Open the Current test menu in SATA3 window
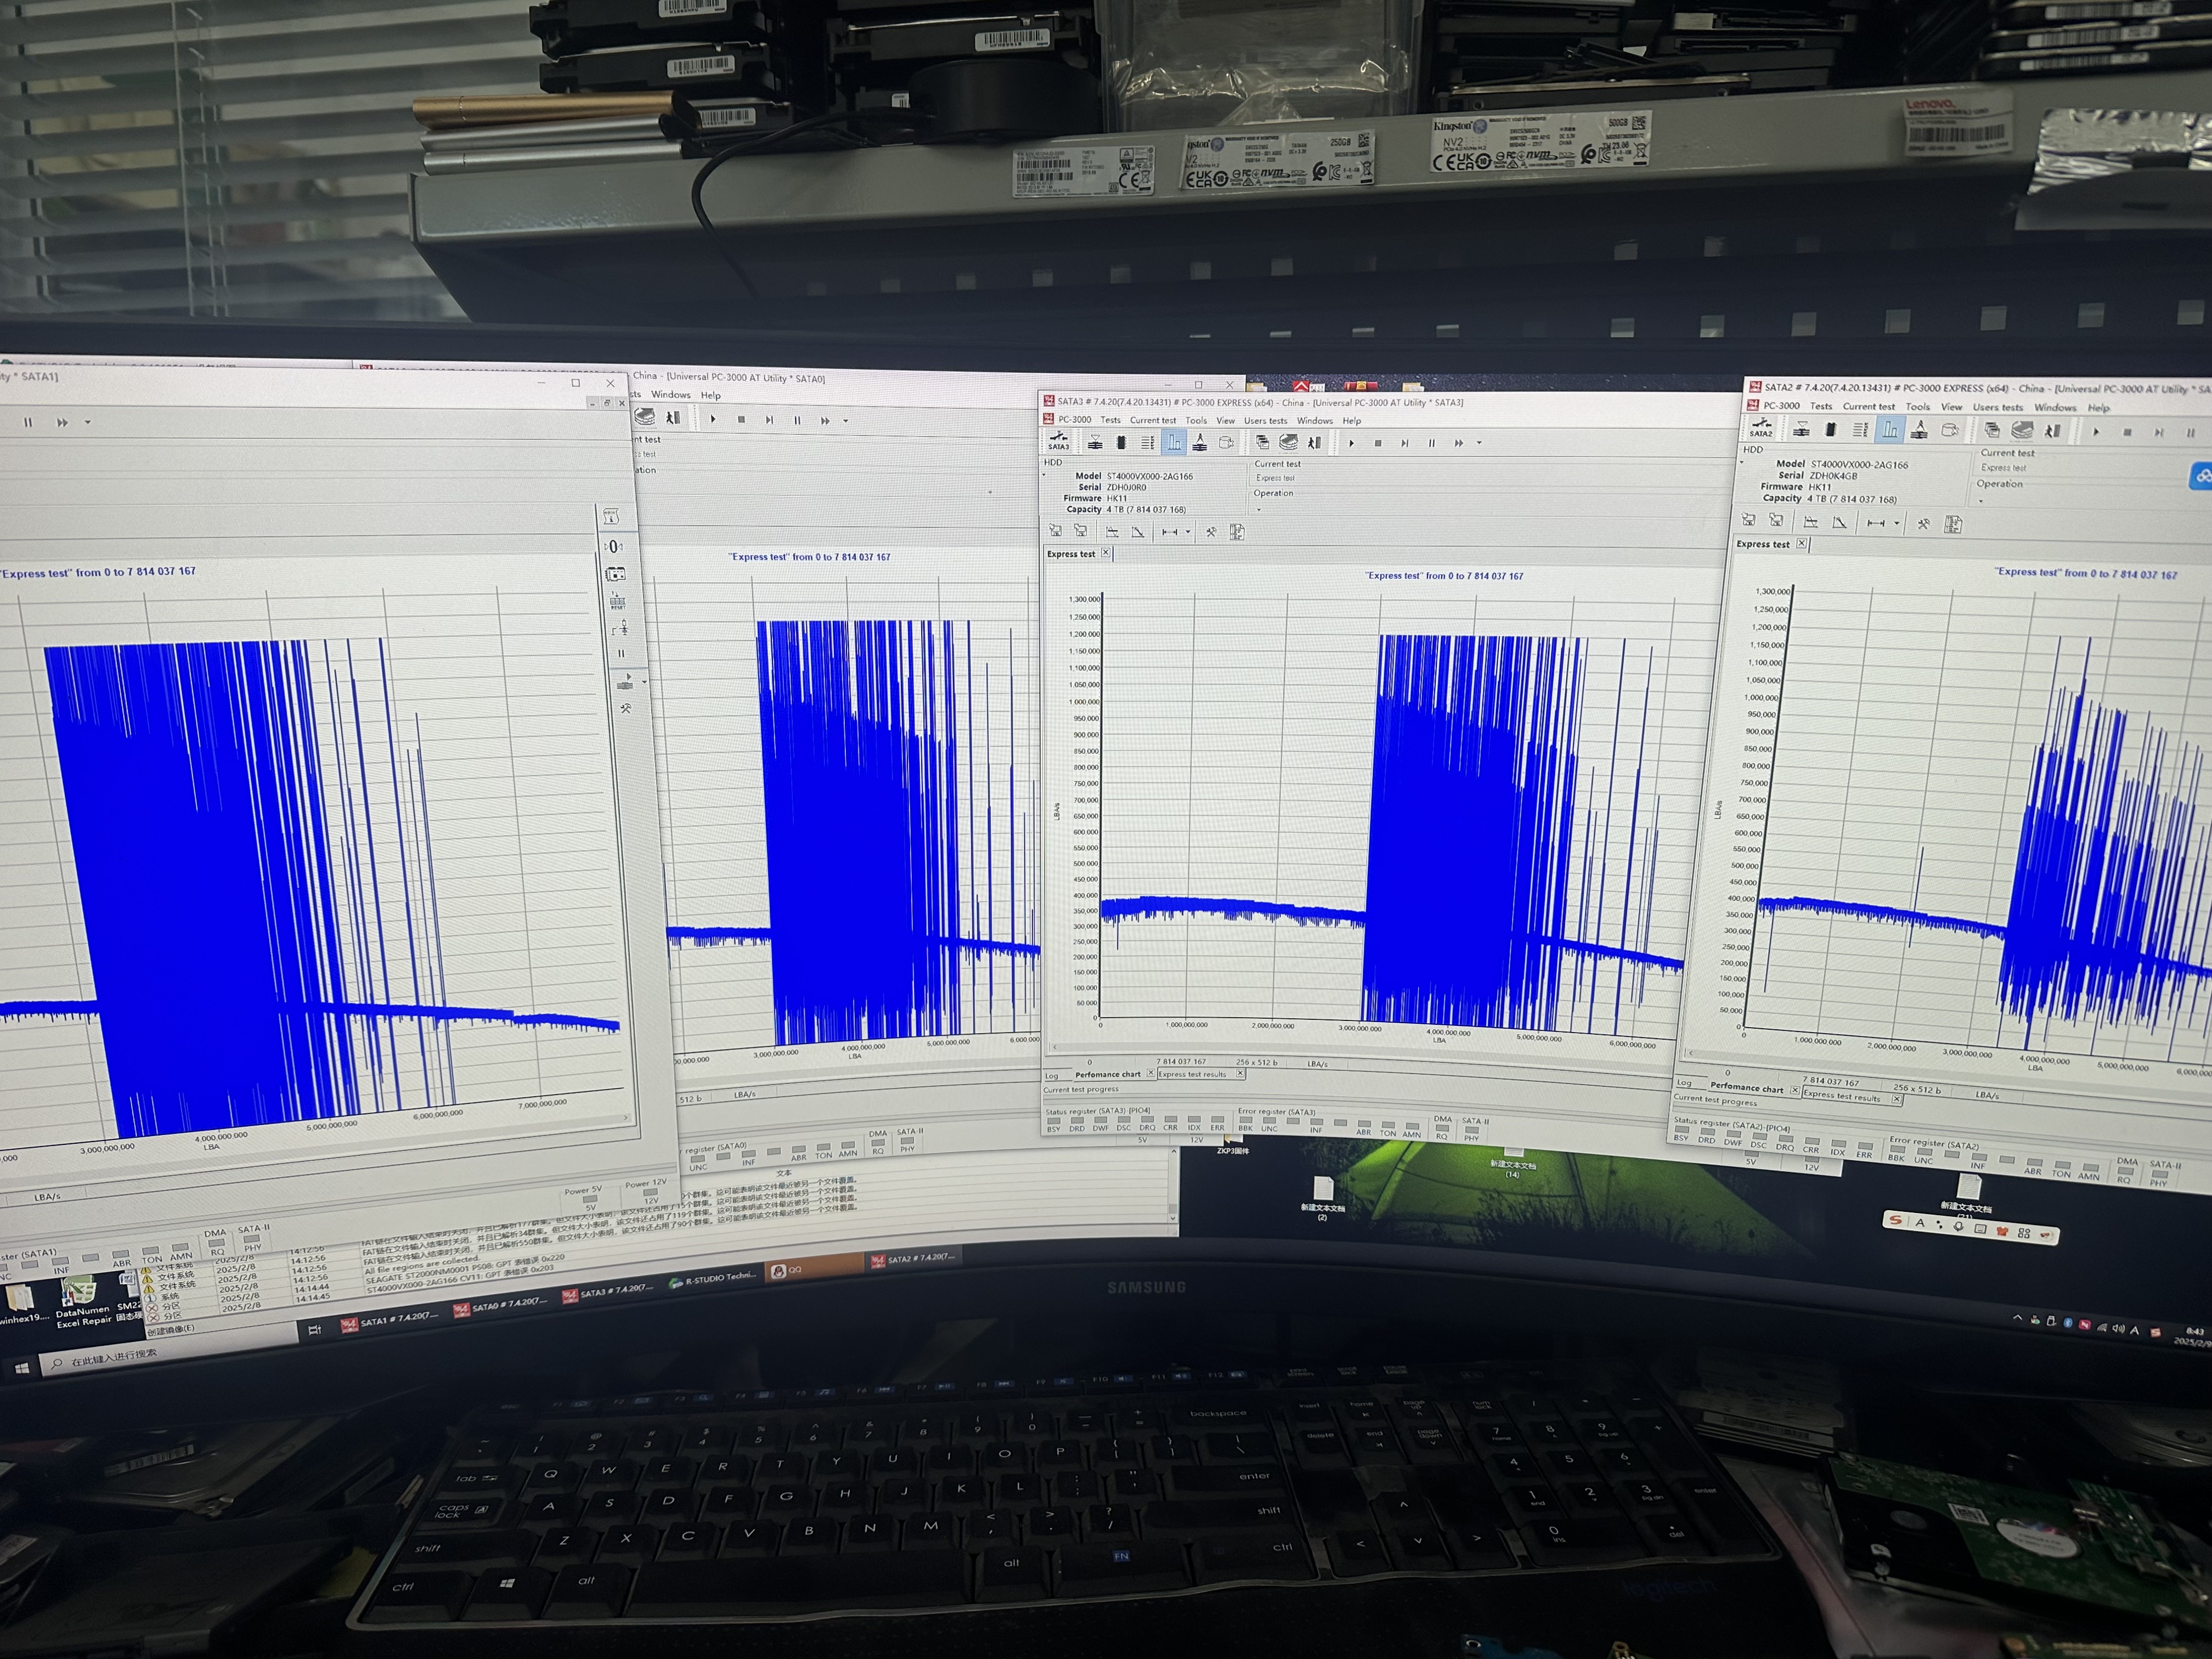 click(x=1153, y=420)
